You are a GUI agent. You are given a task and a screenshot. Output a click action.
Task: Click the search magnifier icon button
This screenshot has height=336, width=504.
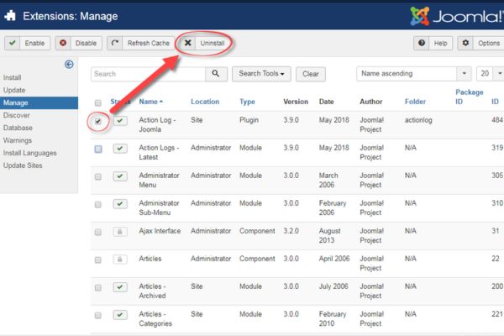(x=216, y=74)
